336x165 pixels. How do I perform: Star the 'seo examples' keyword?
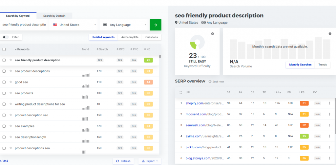(10, 126)
